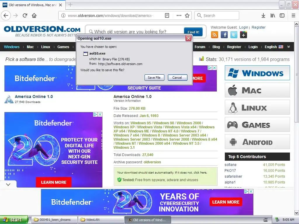The height and width of the screenshot is (224, 299).
Task: Click the page scrollbar up arrow
Action: (x=297, y=24)
